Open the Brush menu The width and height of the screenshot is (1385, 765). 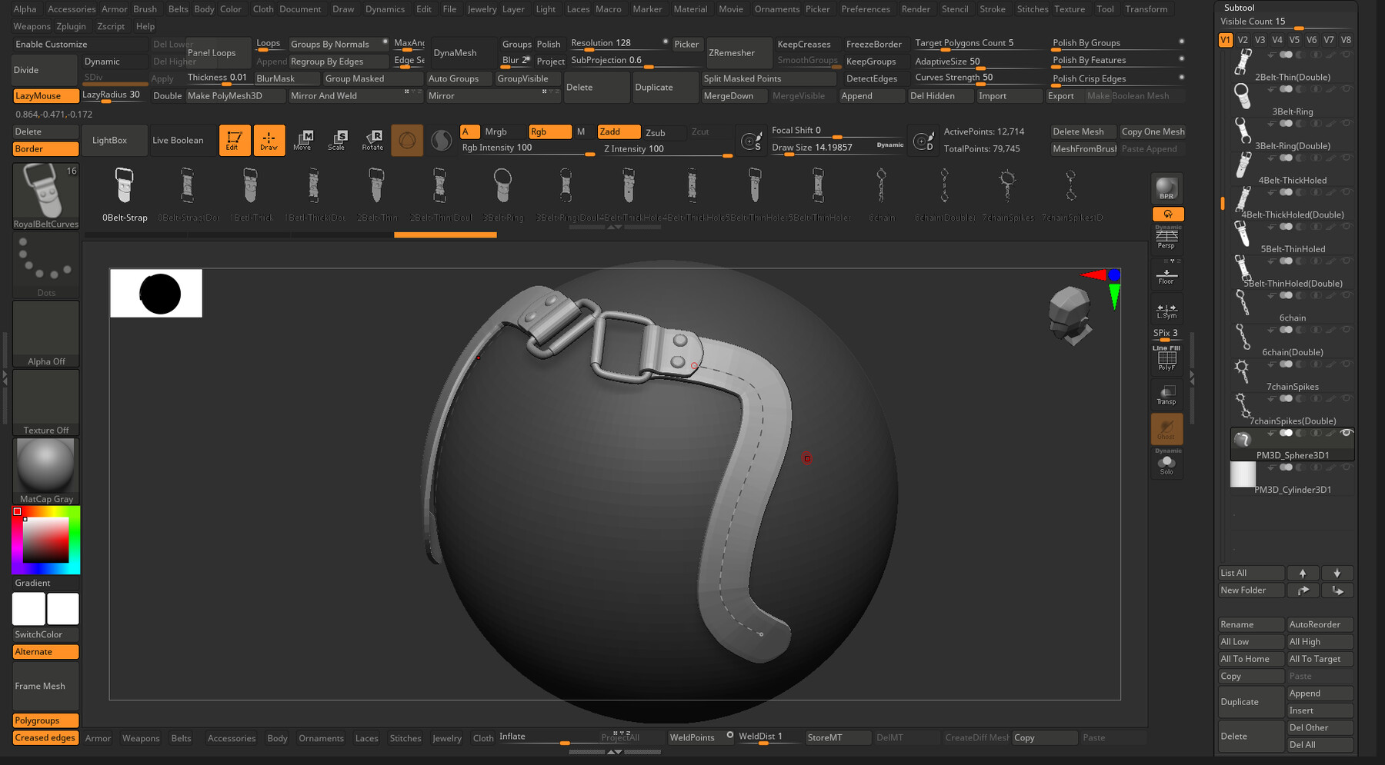point(145,9)
